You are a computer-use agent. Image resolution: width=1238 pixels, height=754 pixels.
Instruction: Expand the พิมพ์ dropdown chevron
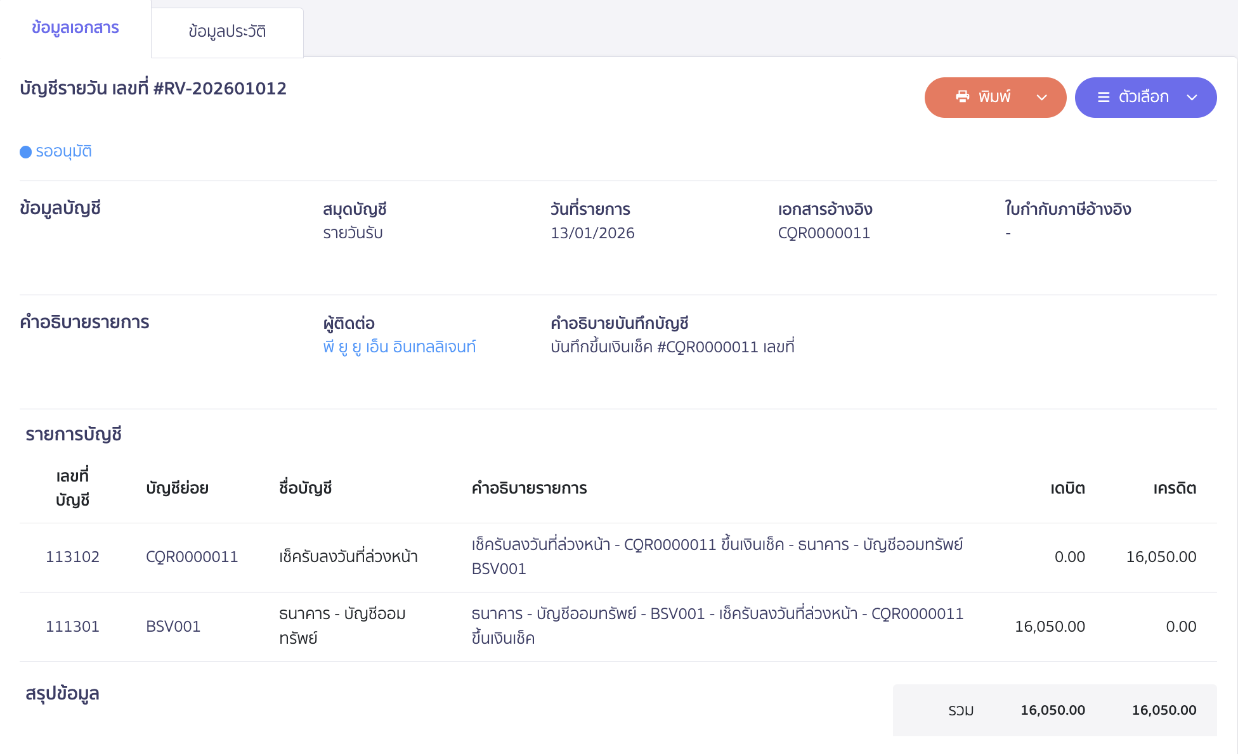[x=1041, y=98]
